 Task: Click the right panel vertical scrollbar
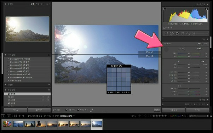click(x=211, y=42)
